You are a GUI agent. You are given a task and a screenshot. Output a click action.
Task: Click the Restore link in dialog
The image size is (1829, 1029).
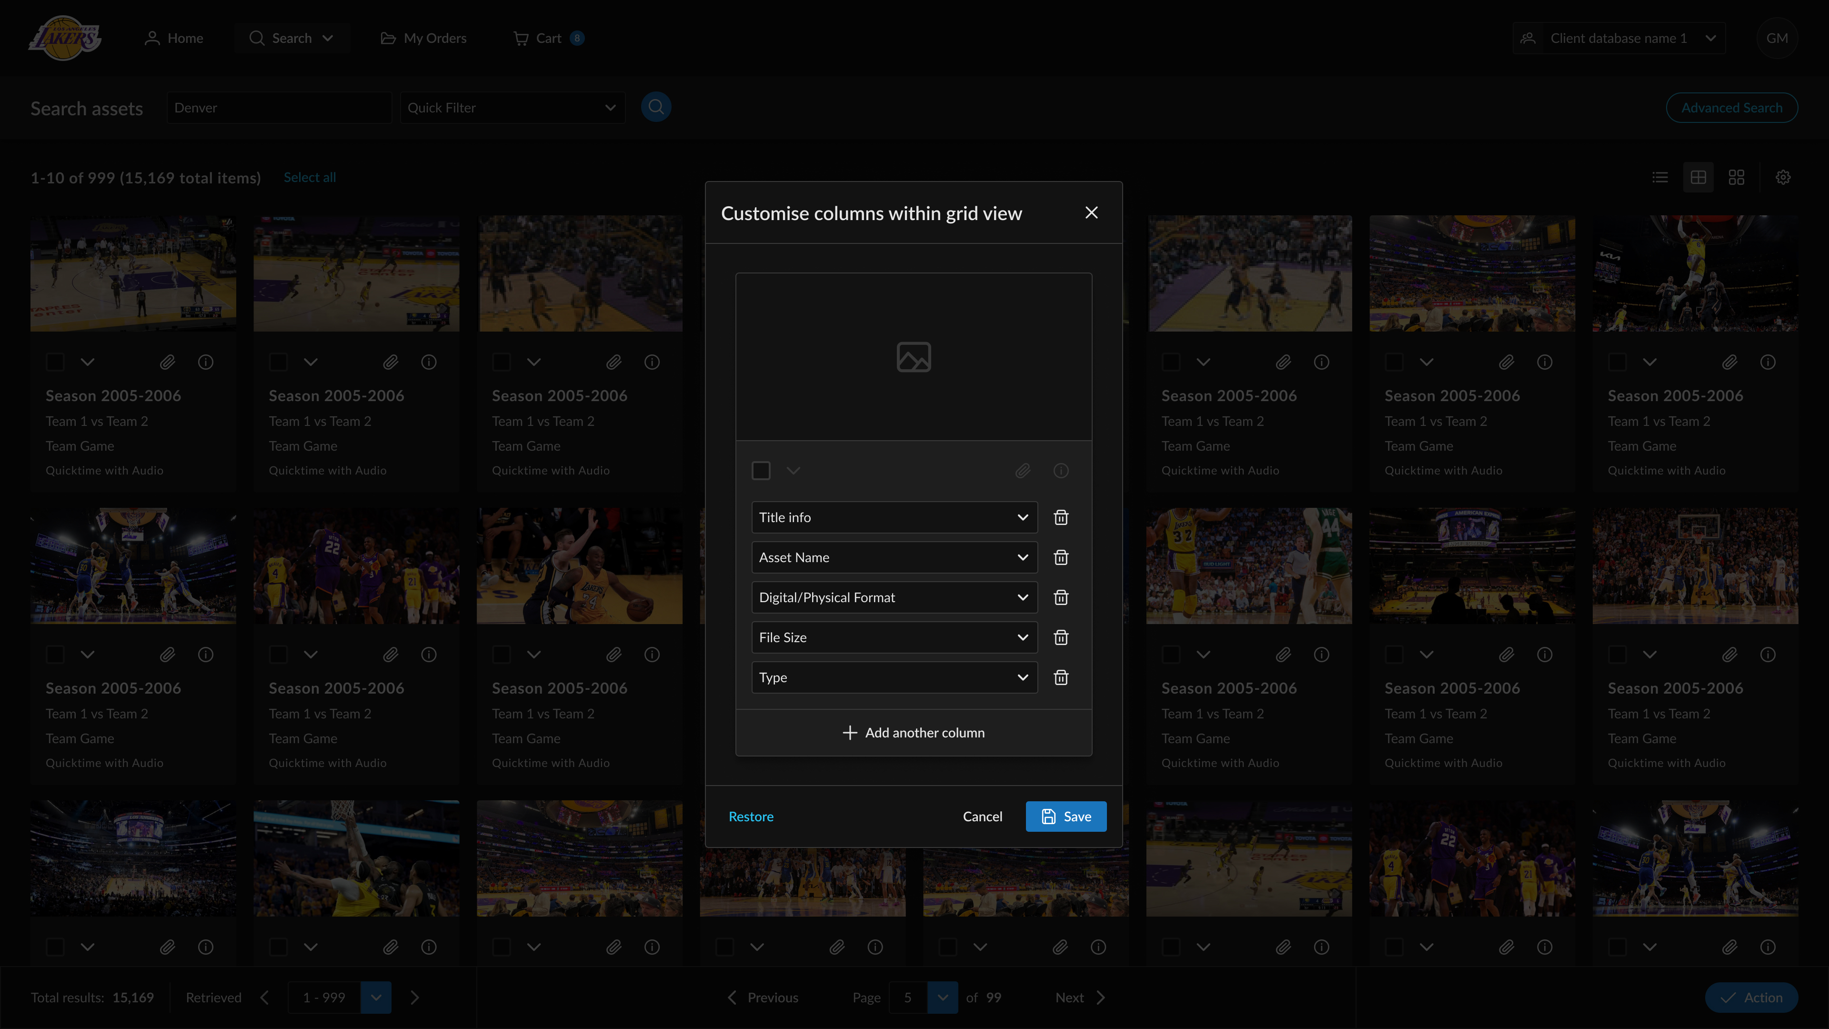751,817
